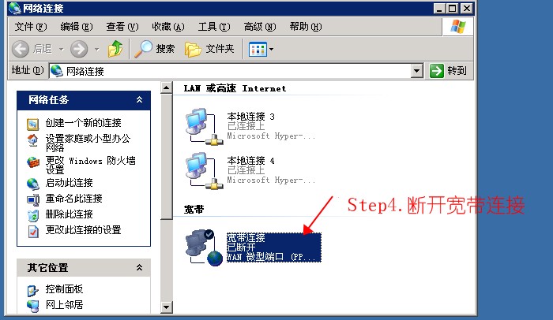Click the sidebar scroll down arrow
This screenshot has height=320, width=553.
pos(166,307)
